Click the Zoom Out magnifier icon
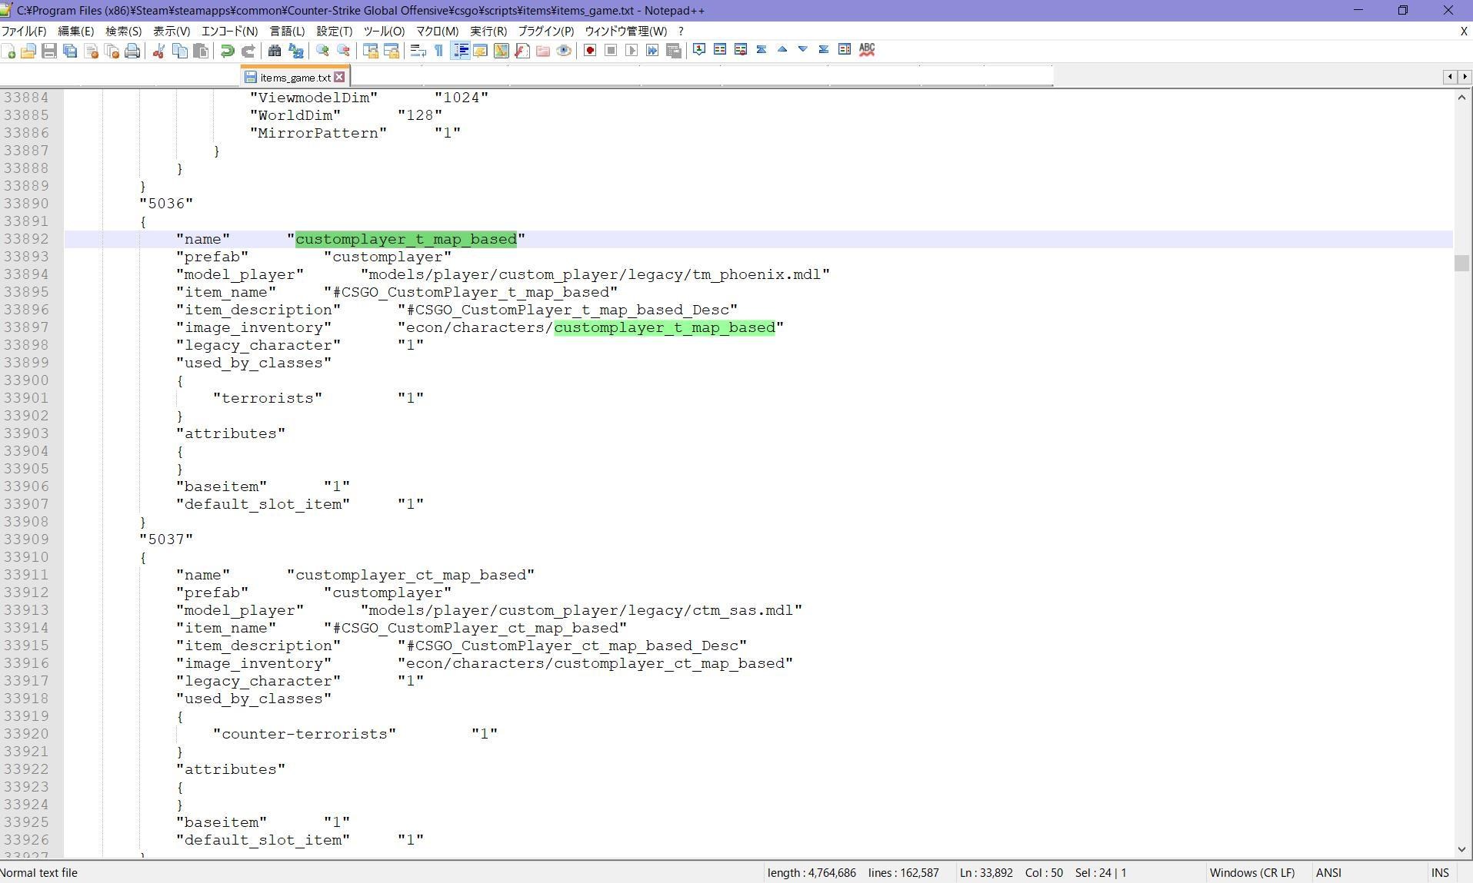Viewport: 1473px width, 883px height. (343, 51)
